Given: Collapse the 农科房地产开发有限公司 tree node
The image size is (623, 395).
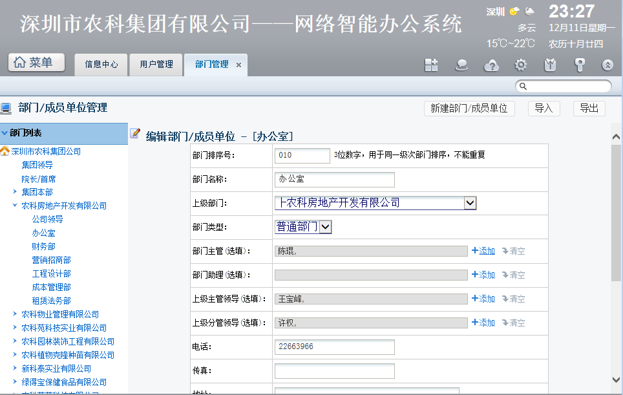Looking at the screenshot, I should tap(15, 205).
